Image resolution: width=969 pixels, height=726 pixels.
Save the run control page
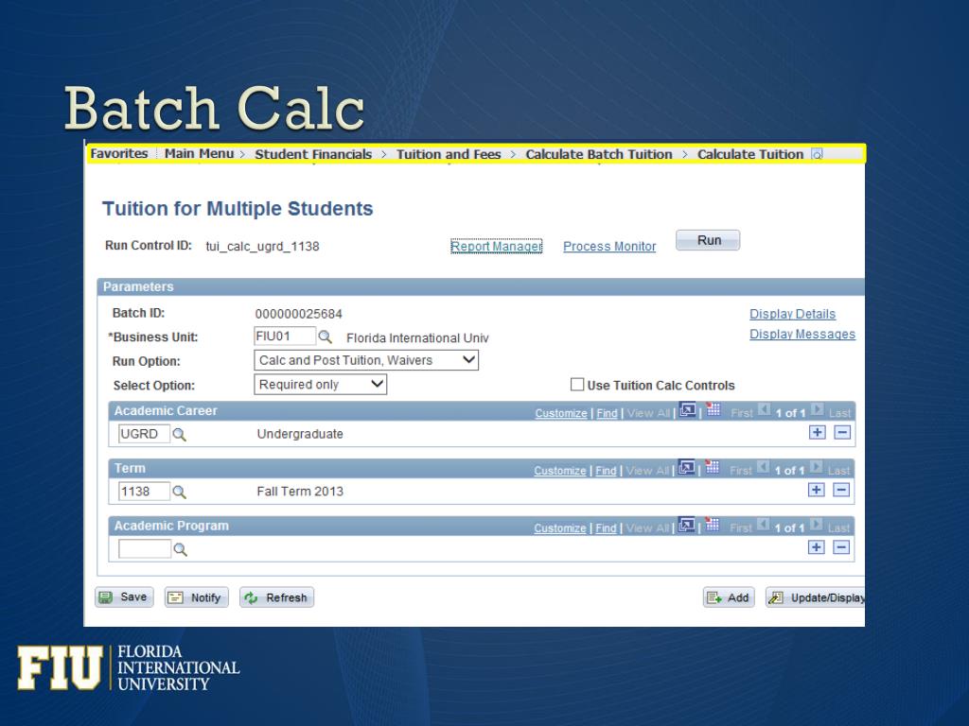124,597
